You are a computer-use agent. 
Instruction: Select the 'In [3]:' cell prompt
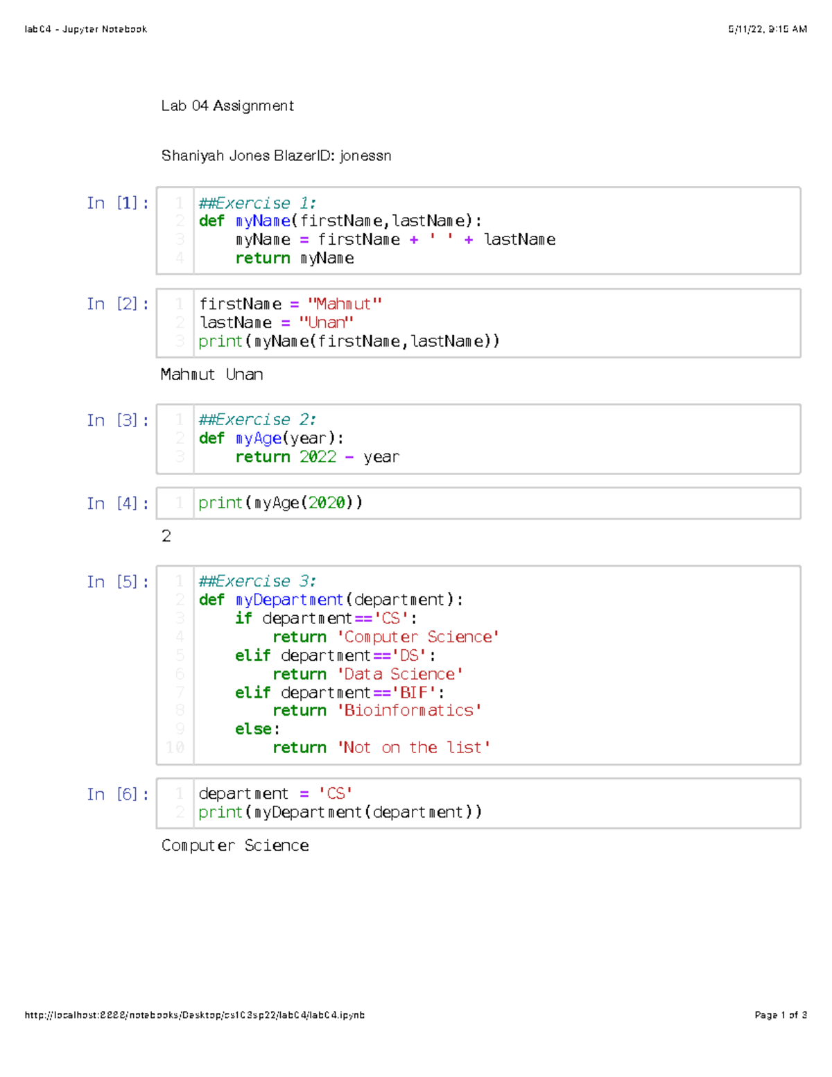117,420
